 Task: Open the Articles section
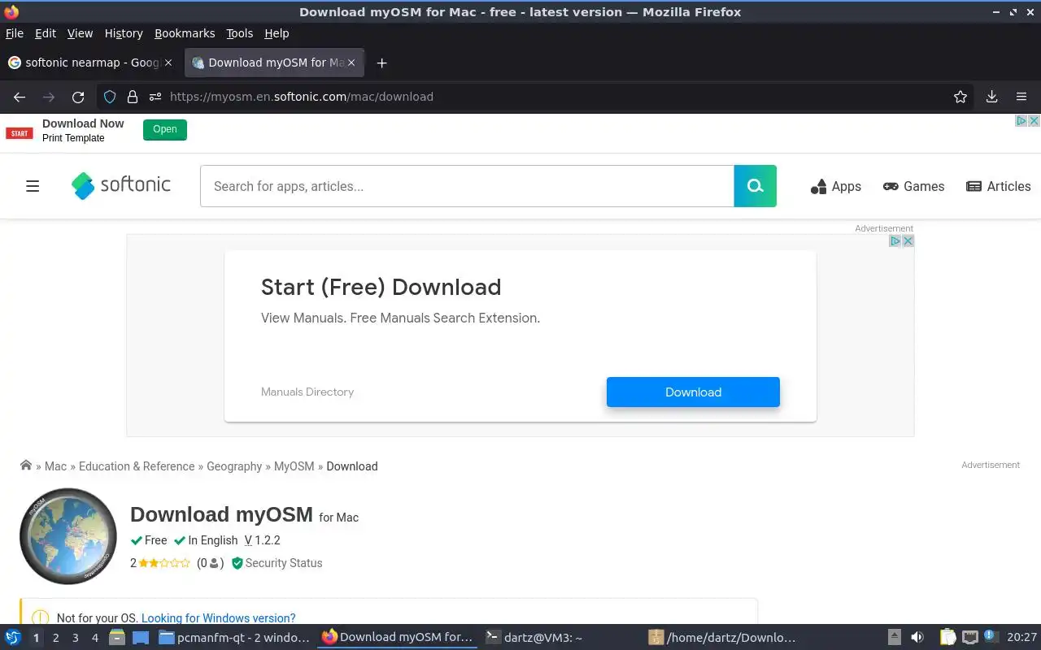999,186
